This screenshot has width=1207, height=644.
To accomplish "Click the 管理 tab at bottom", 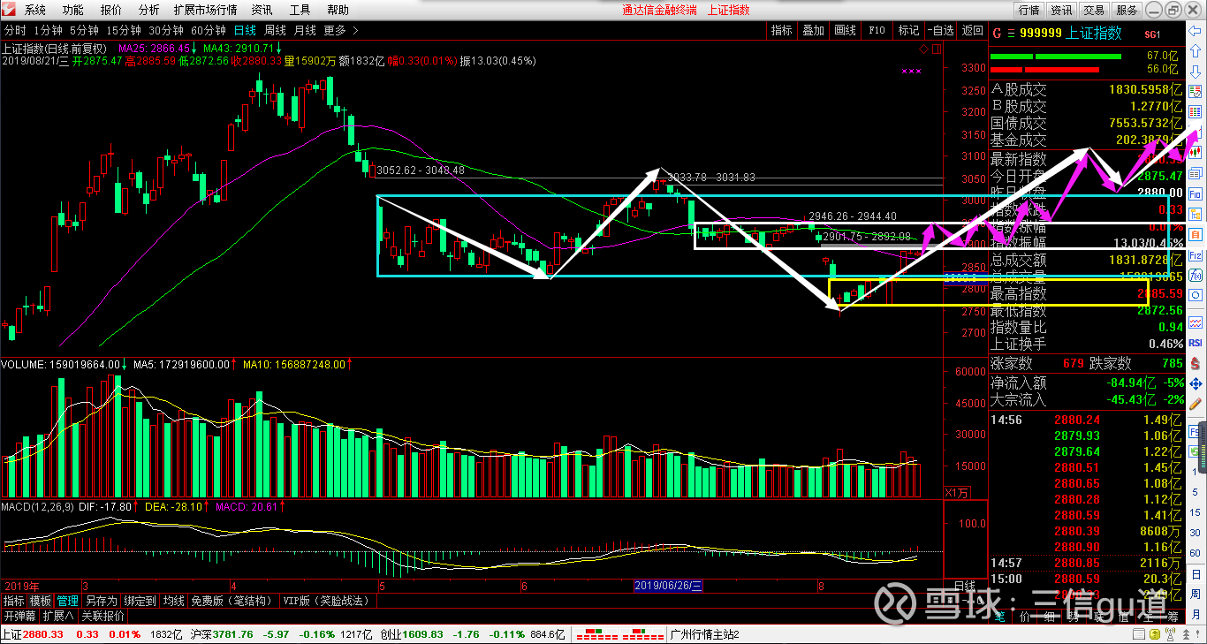I will click(68, 601).
